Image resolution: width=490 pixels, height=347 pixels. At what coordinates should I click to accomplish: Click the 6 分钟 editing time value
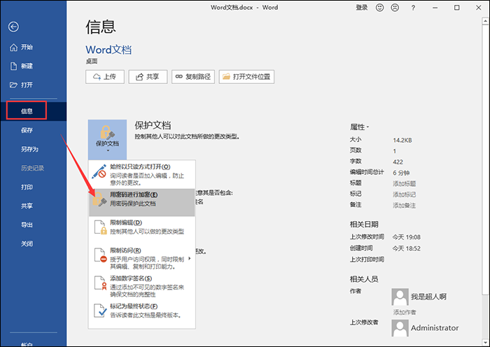pos(401,173)
